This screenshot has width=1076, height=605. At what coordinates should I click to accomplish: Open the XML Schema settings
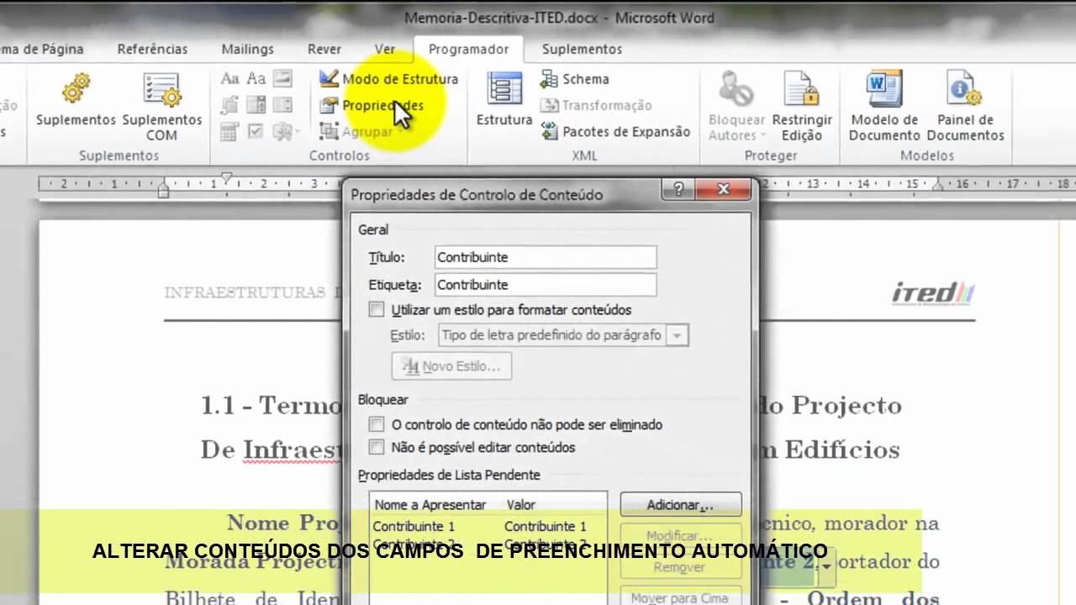pyautogui.click(x=574, y=79)
